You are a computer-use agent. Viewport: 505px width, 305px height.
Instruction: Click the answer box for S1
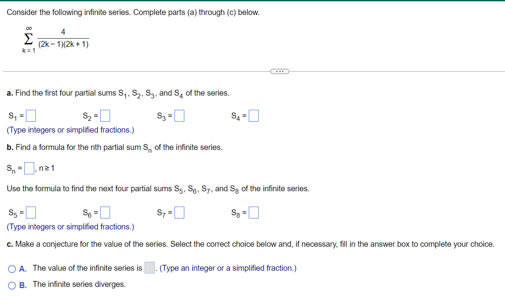click(30, 115)
